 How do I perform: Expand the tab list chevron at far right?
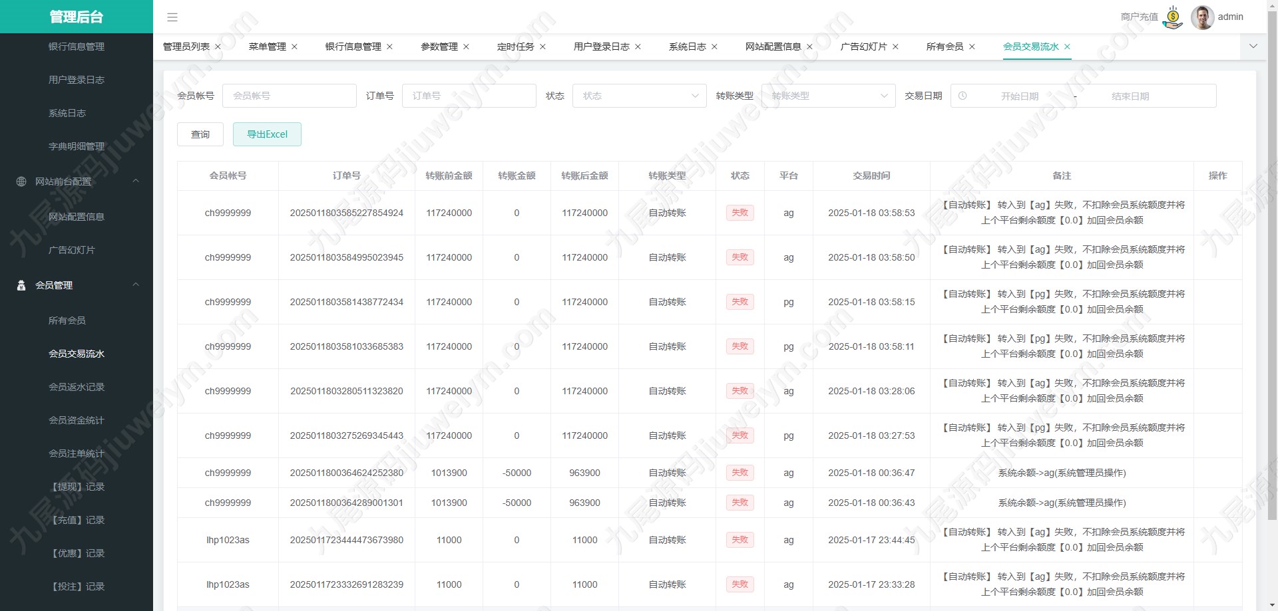1253,47
